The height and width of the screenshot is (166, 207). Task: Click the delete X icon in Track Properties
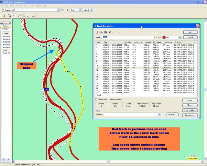110,32
